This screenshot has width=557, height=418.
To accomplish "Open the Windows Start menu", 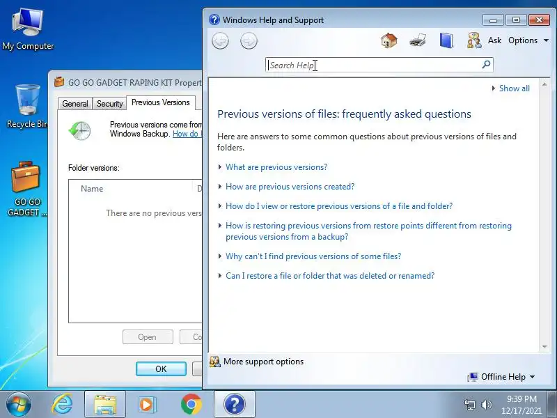I will pyautogui.click(x=19, y=405).
